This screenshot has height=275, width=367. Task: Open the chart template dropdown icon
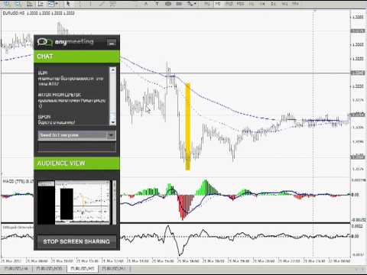(53, 4)
